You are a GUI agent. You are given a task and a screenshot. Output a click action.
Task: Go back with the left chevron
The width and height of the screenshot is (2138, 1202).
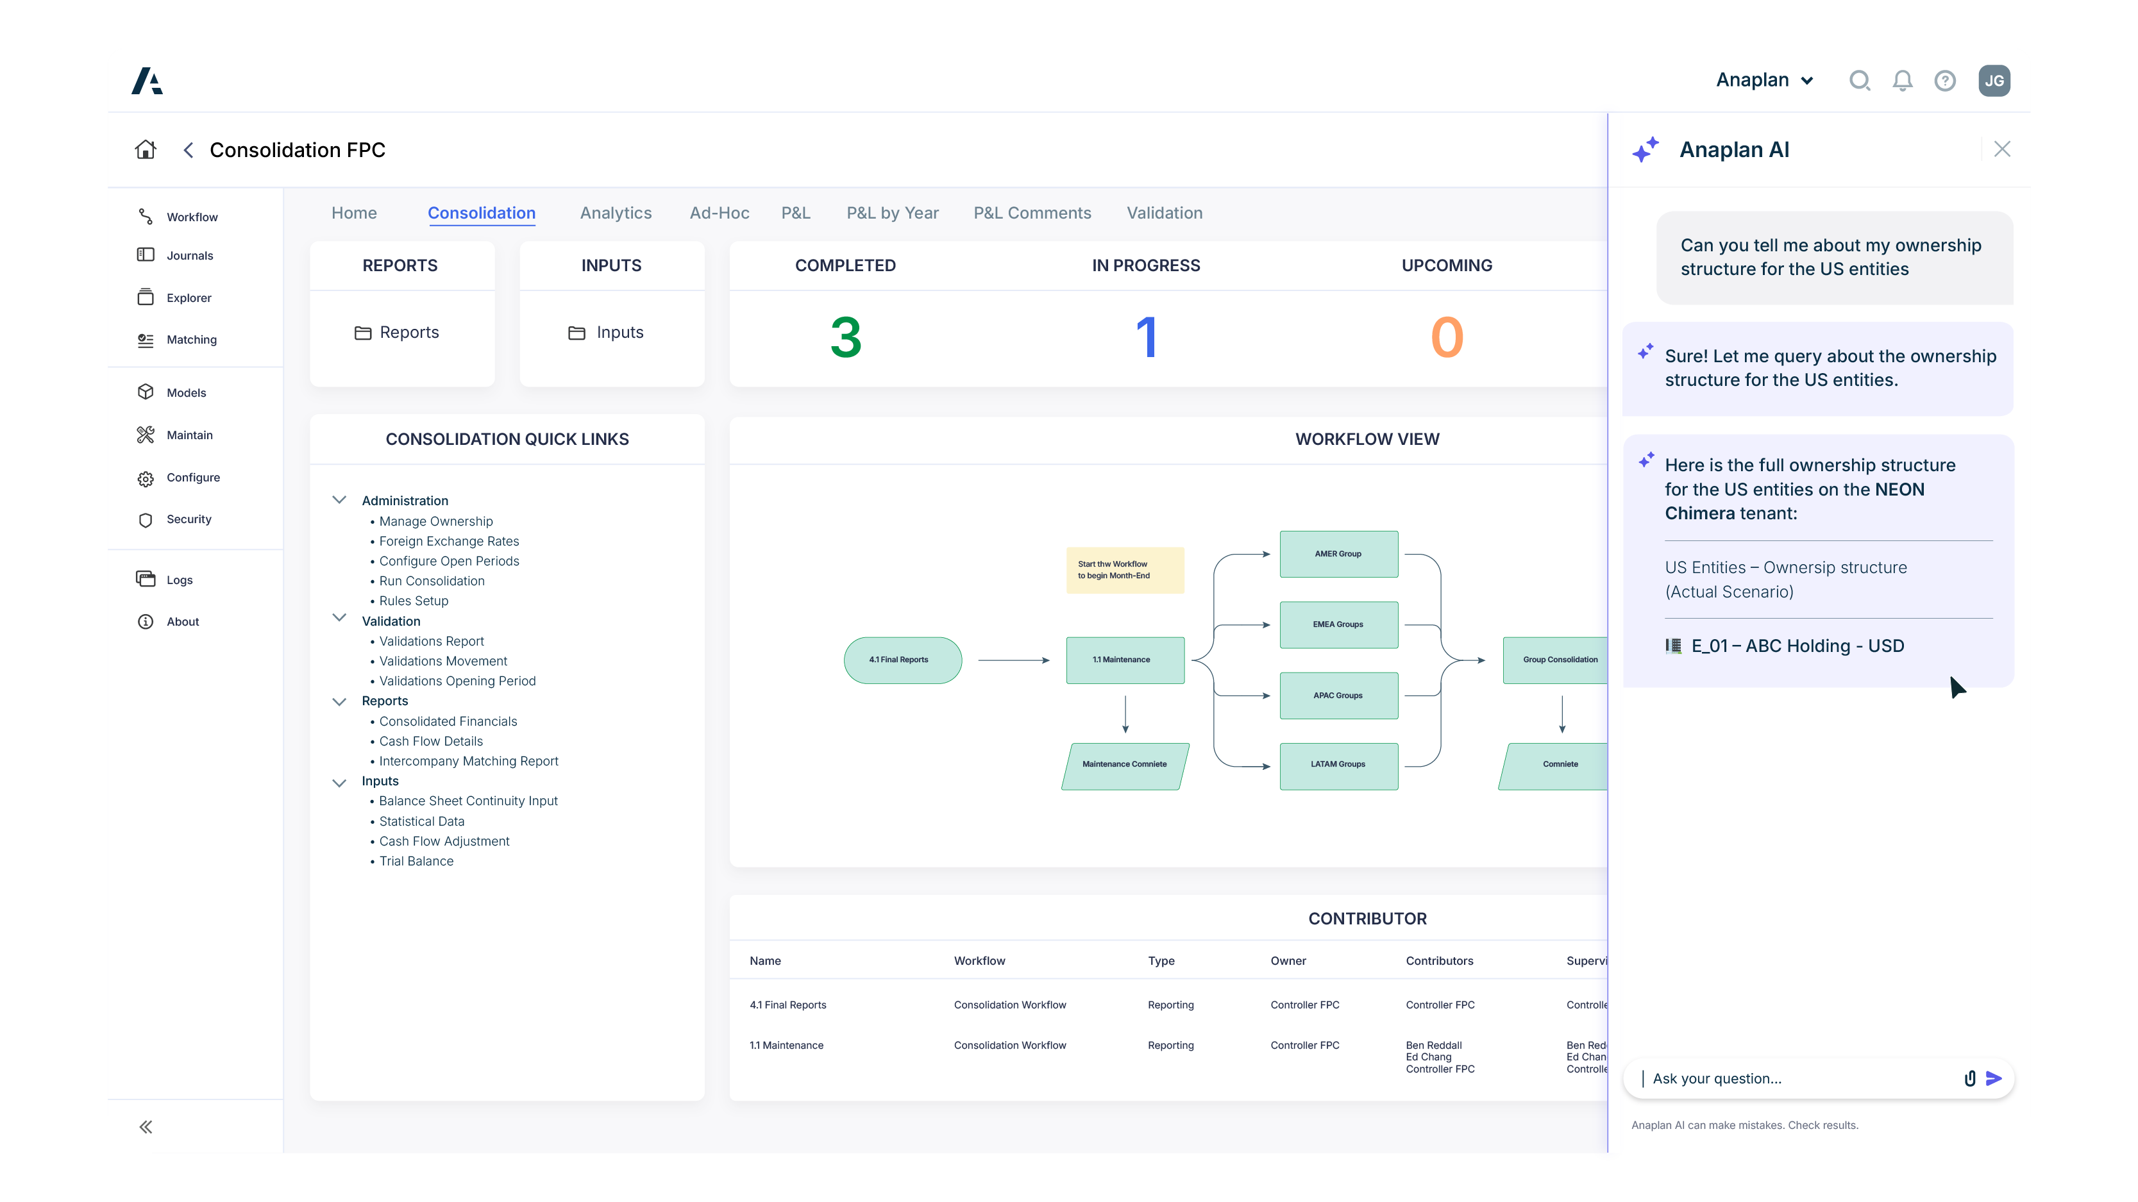pos(189,150)
